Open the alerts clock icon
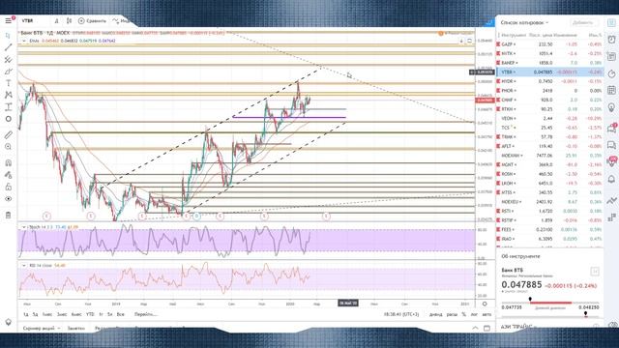The image size is (619, 348). tap(611, 39)
